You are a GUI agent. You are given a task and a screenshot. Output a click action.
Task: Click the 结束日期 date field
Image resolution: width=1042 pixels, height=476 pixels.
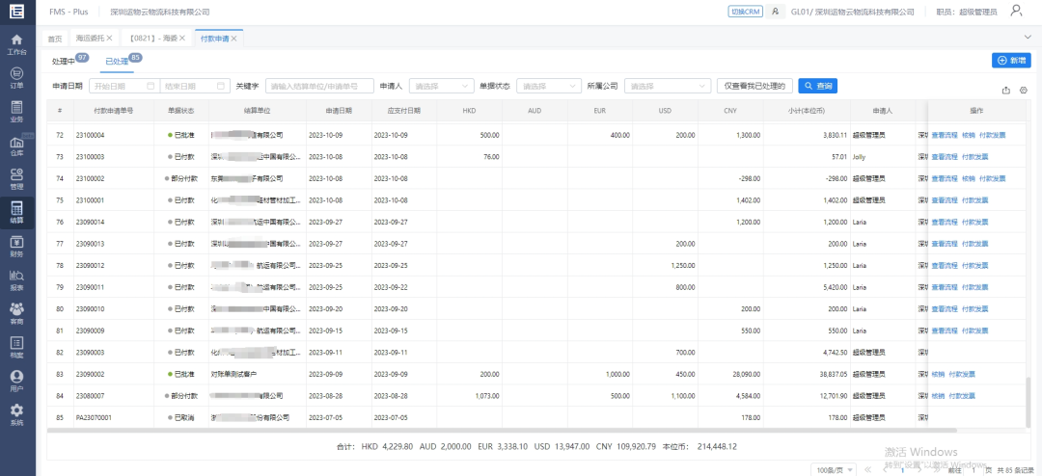click(194, 87)
